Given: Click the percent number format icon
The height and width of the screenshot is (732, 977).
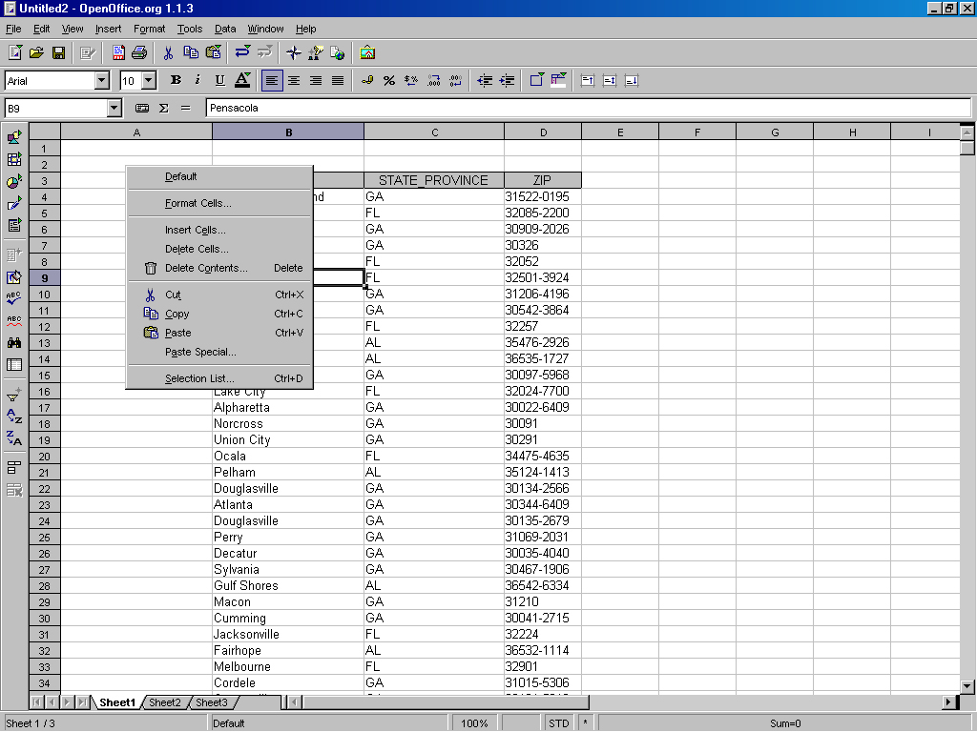Looking at the screenshot, I should click(x=389, y=81).
